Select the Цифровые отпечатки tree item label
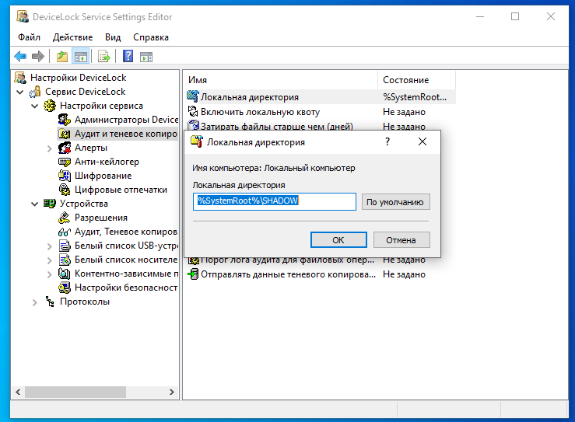 coord(121,190)
